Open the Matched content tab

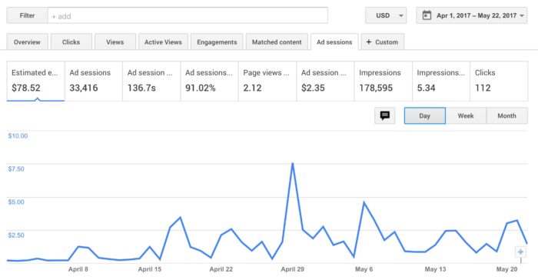pos(277,42)
